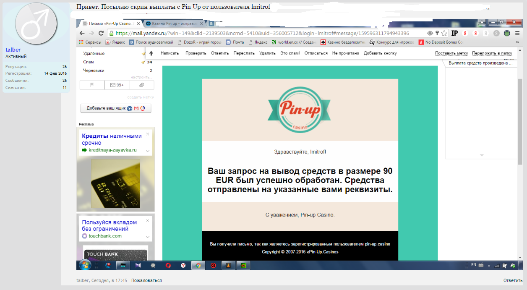Open forum user talber's profile name
The height and width of the screenshot is (290, 527).
point(13,50)
